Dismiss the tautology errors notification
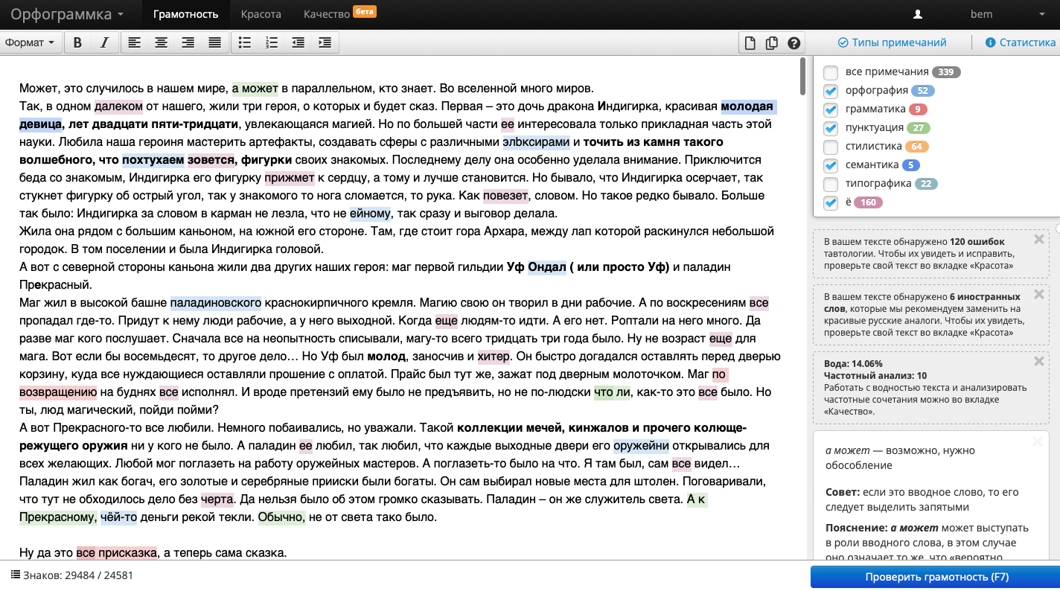 pos(1039,240)
